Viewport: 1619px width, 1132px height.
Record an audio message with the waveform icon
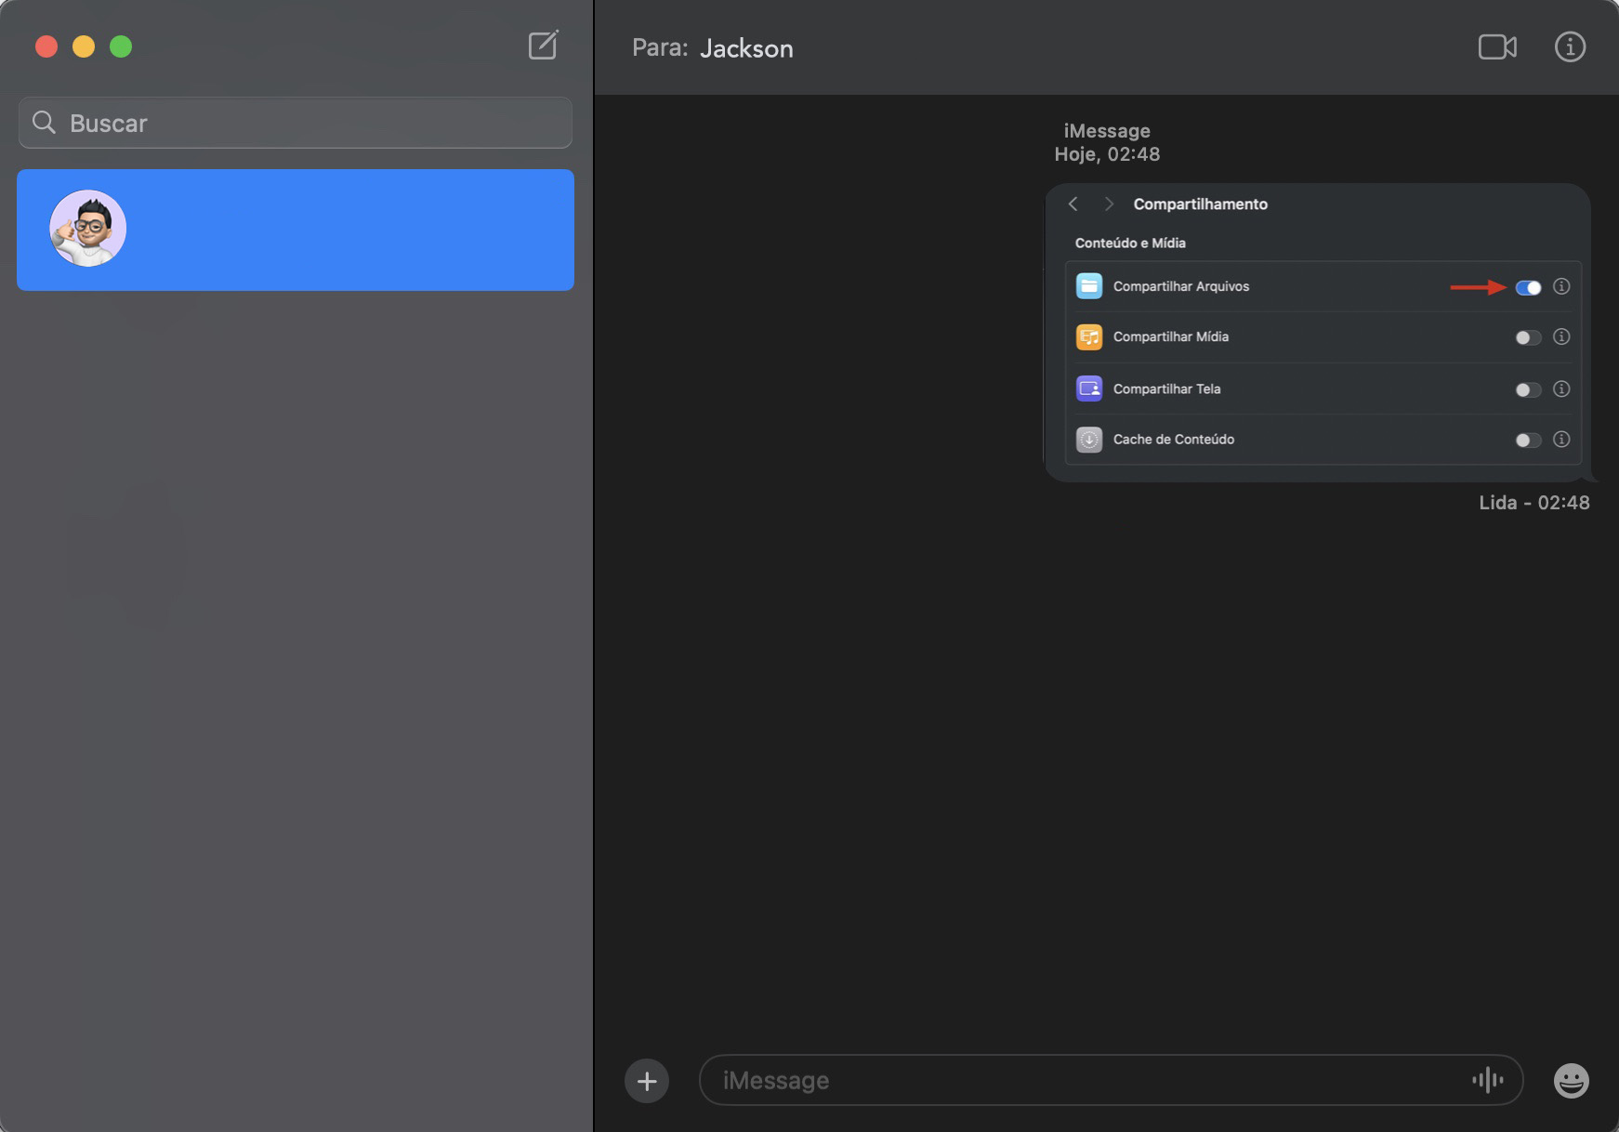tap(1488, 1080)
